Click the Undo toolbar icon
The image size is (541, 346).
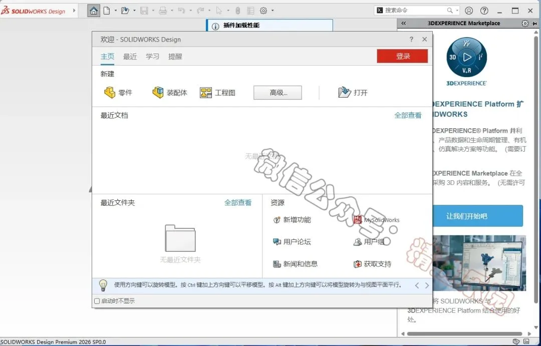click(181, 11)
